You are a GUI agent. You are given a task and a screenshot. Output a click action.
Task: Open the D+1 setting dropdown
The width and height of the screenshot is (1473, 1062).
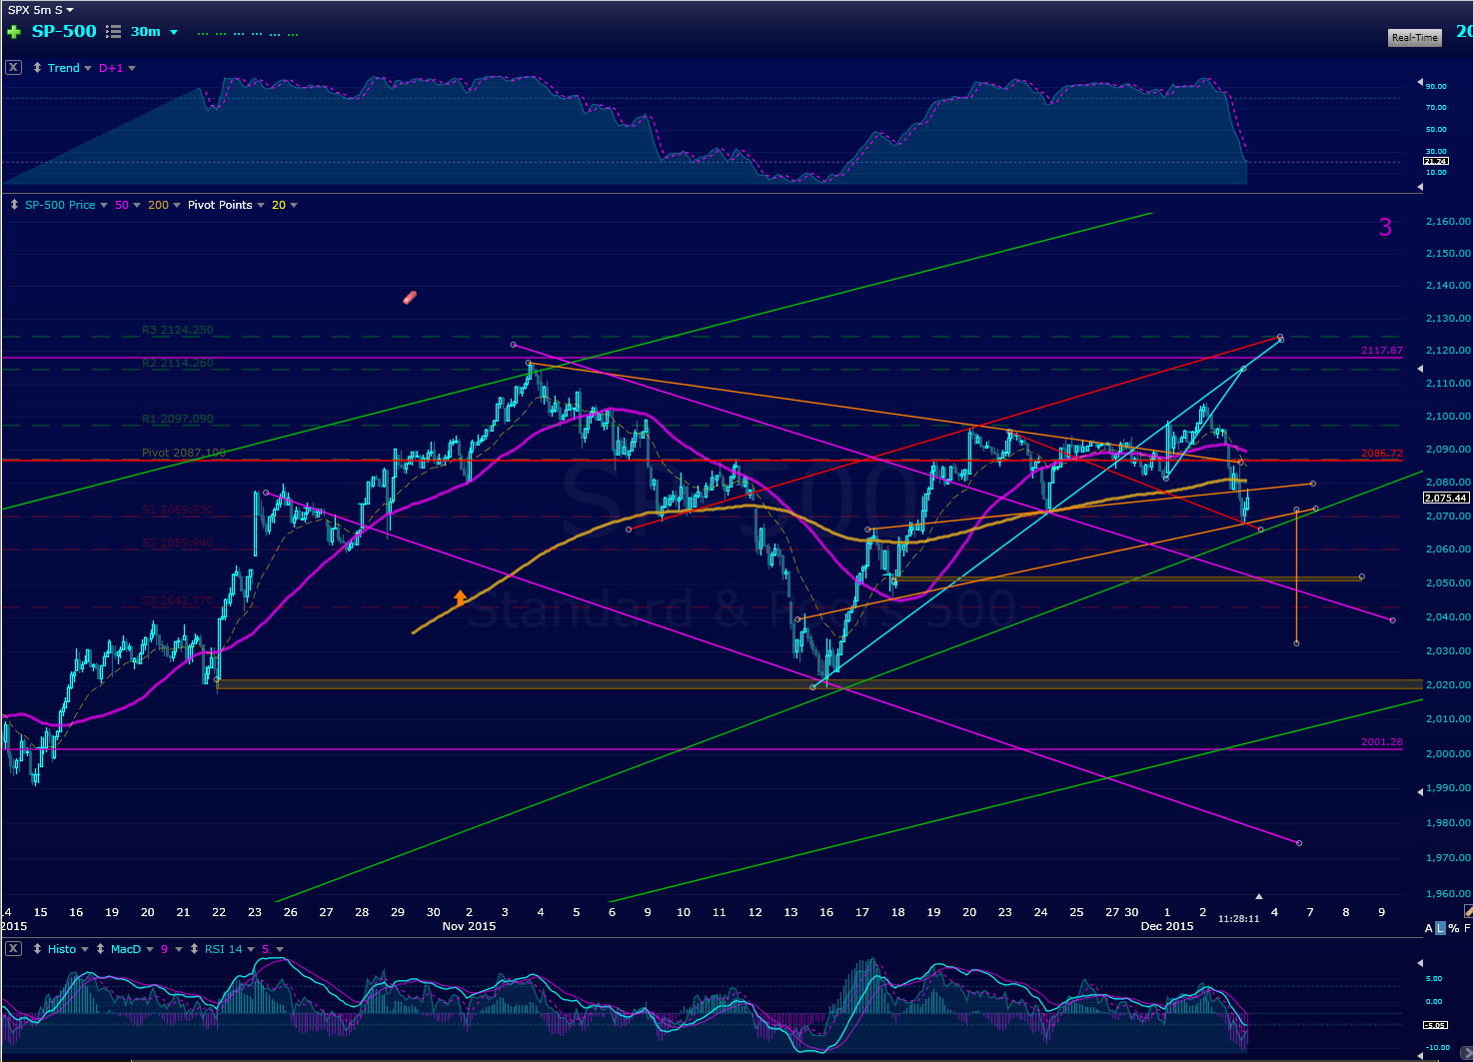pyautogui.click(x=132, y=69)
